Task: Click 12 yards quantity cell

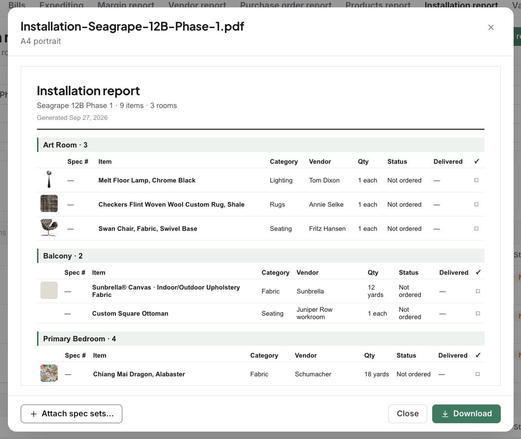Action: click(375, 291)
